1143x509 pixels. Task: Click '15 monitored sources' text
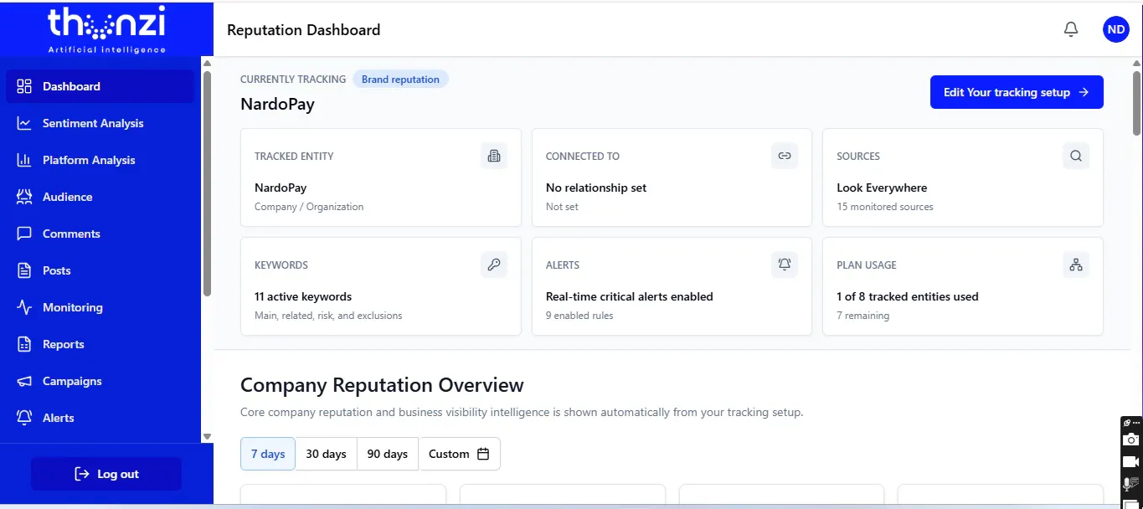coord(885,207)
